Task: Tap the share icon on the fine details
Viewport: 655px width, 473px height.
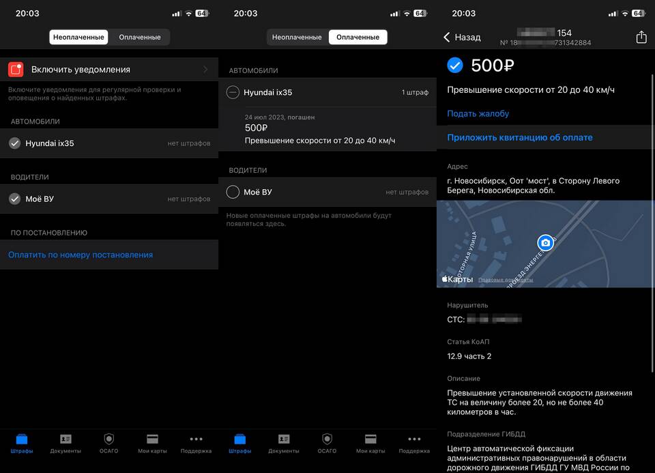Action: tap(641, 38)
